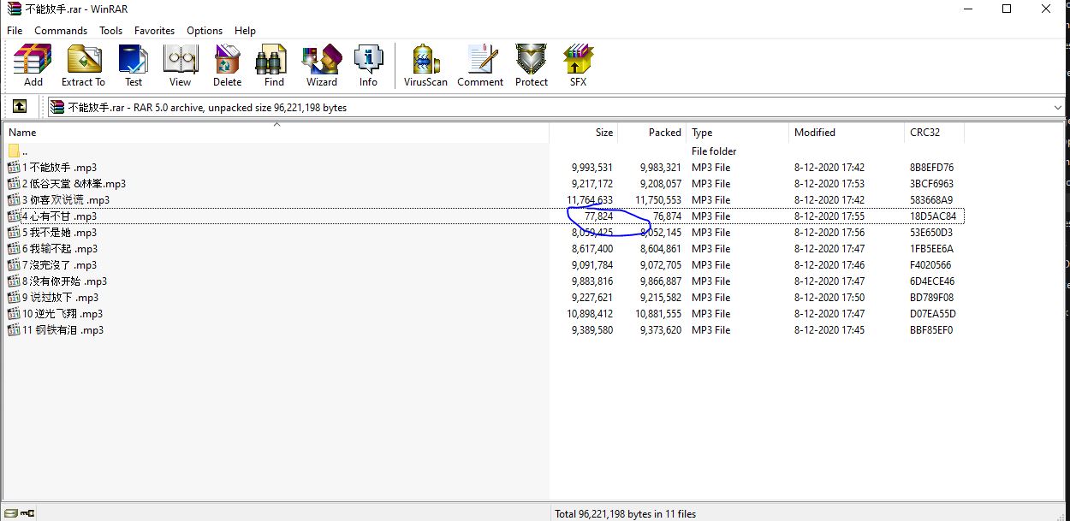
Task: Show archive Info from toolbar
Action: tap(368, 65)
